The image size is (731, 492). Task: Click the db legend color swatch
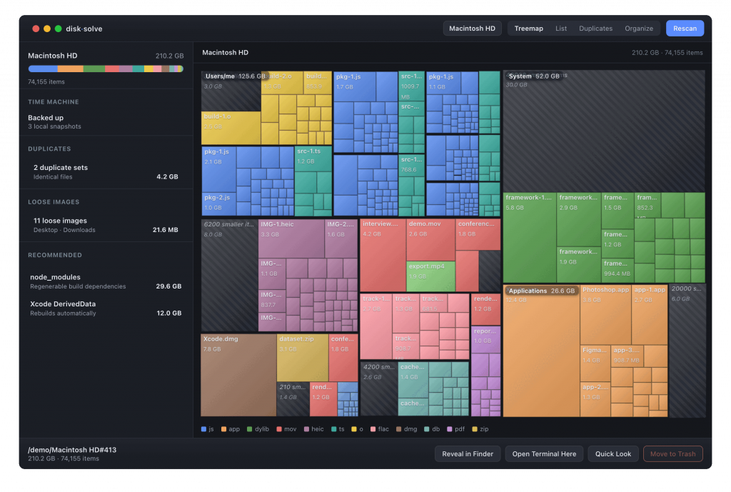point(427,429)
